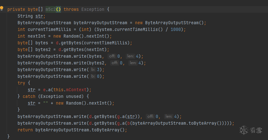Click the off: hint on the bytes2 write line
Screen dimensions: 268x140
pyautogui.click(x=115, y=63)
